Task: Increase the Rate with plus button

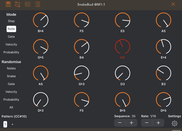Action: pos(158,123)
